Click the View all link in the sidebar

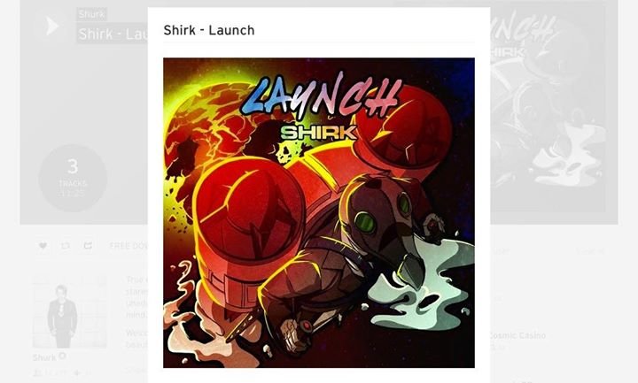point(590,251)
